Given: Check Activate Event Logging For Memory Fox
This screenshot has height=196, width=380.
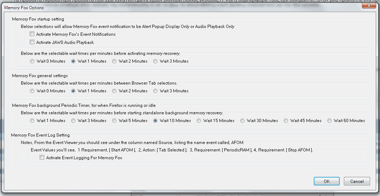Looking at the screenshot, I should [42, 157].
